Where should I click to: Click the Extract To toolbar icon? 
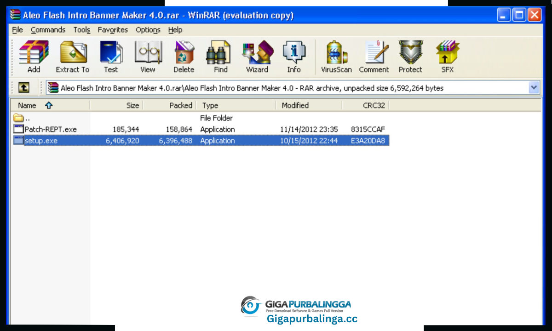click(73, 57)
